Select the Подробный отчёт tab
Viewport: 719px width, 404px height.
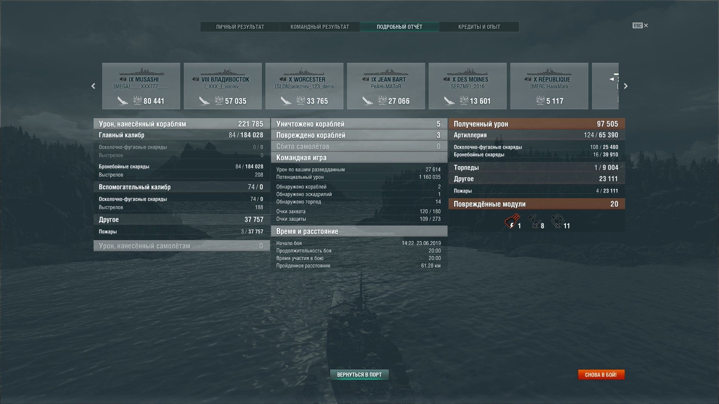(x=399, y=27)
